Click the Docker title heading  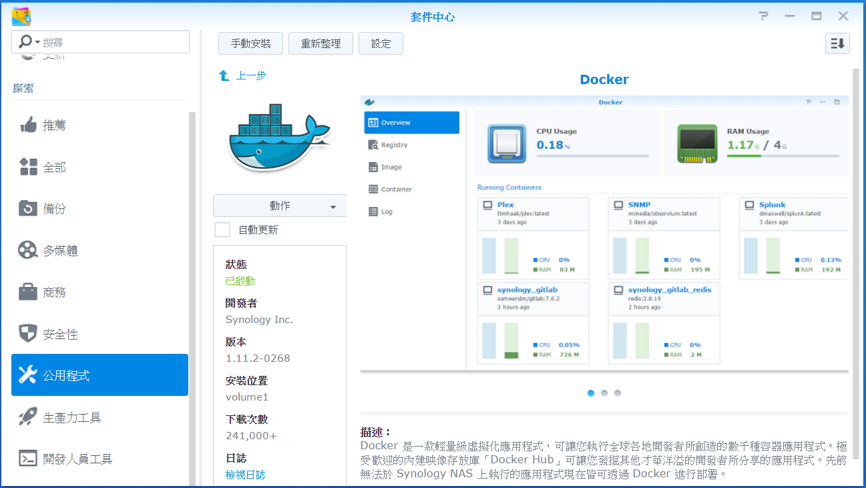604,79
